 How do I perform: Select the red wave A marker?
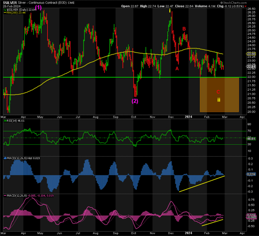(177, 69)
